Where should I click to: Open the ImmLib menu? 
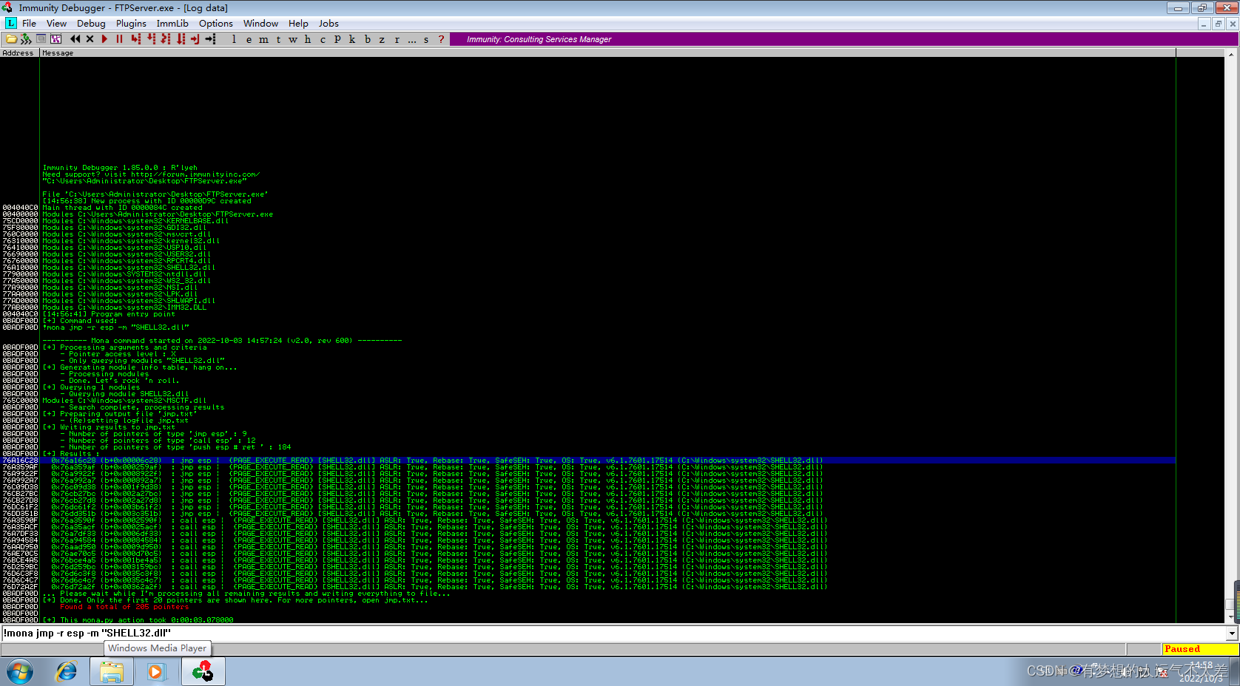coord(172,24)
